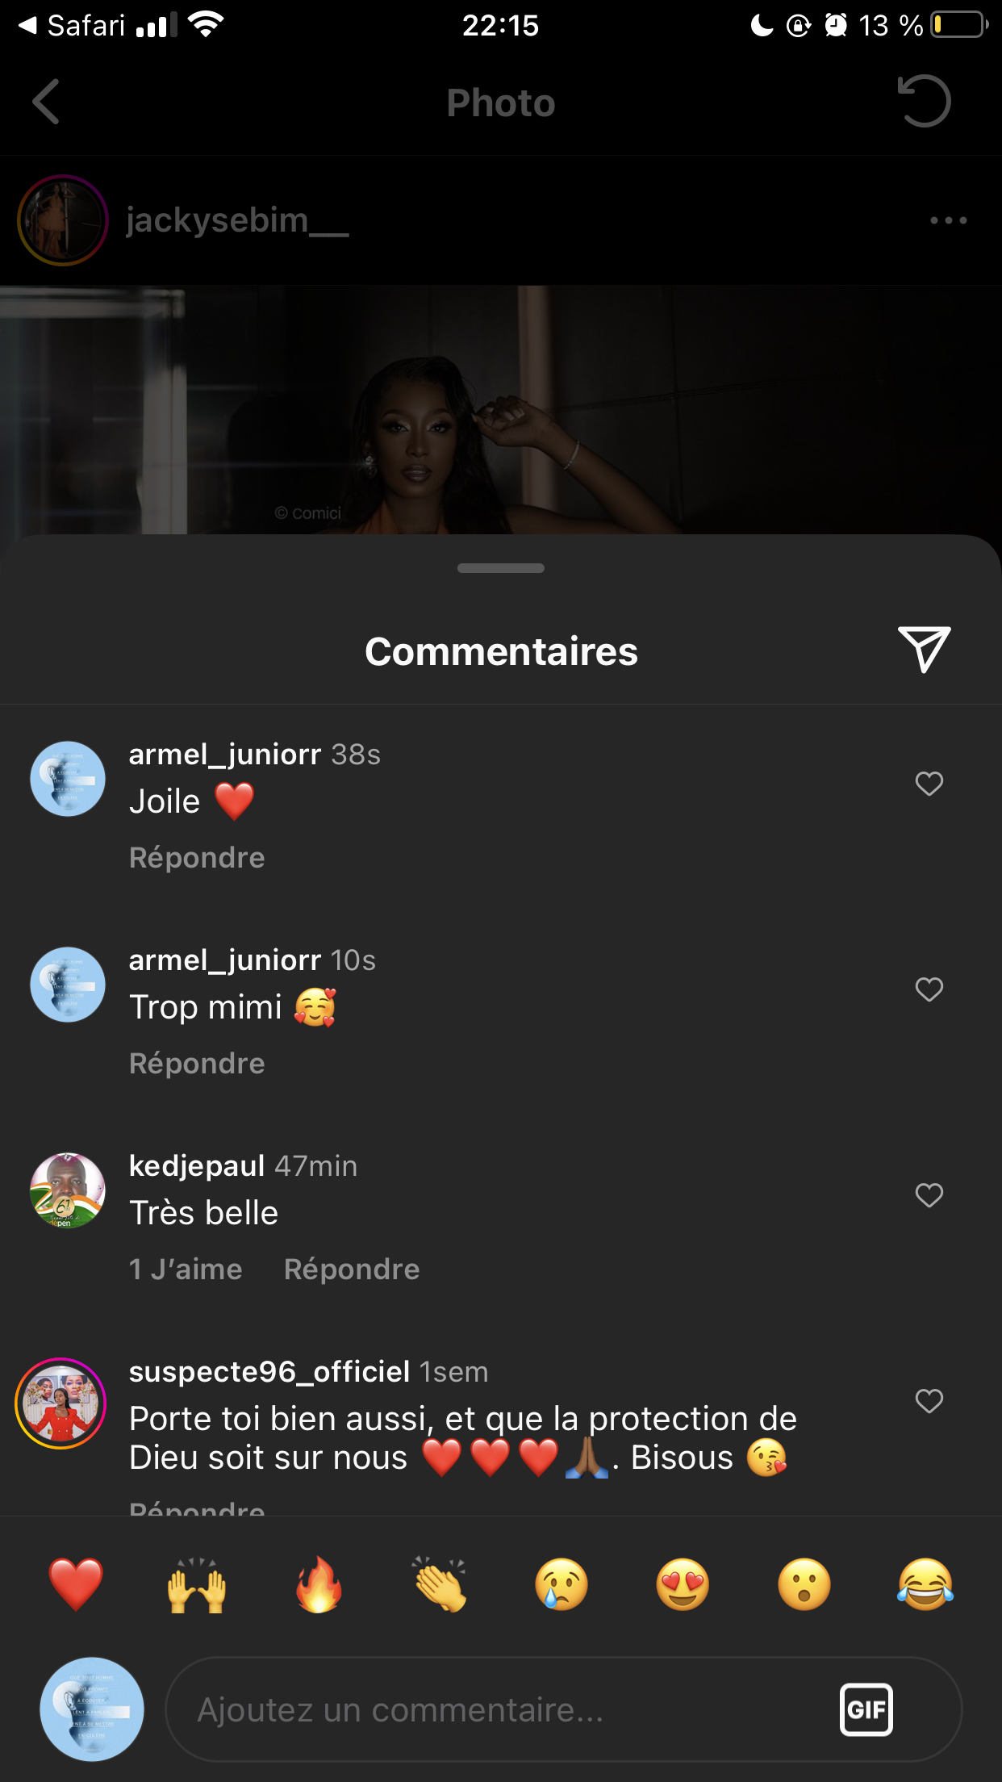View likes on "Très belle" comment
The height and width of the screenshot is (1782, 1002).
click(186, 1270)
